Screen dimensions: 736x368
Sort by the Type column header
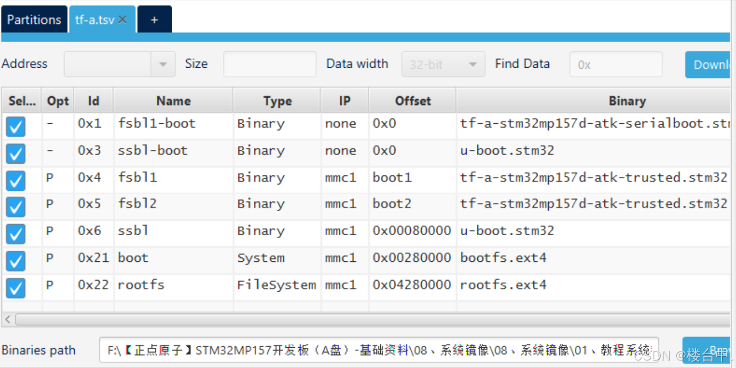(x=277, y=101)
